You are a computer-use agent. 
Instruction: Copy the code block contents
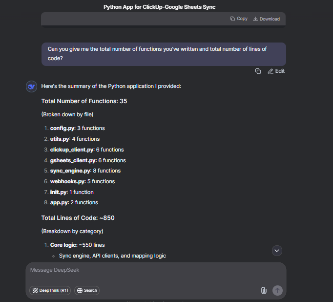click(x=239, y=19)
